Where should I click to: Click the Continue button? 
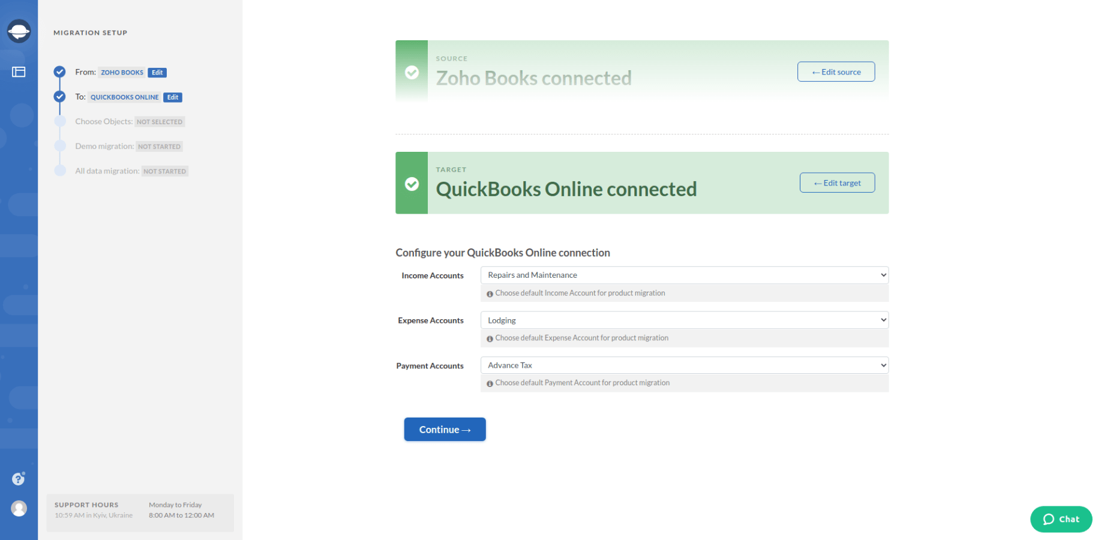(445, 430)
